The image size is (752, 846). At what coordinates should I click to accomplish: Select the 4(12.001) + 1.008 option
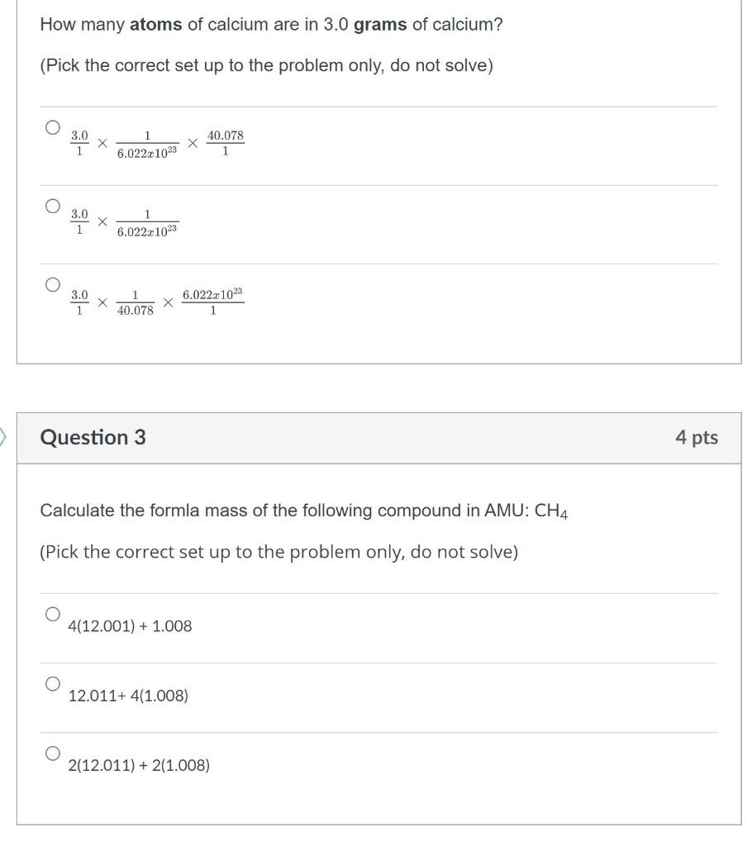click(x=53, y=613)
